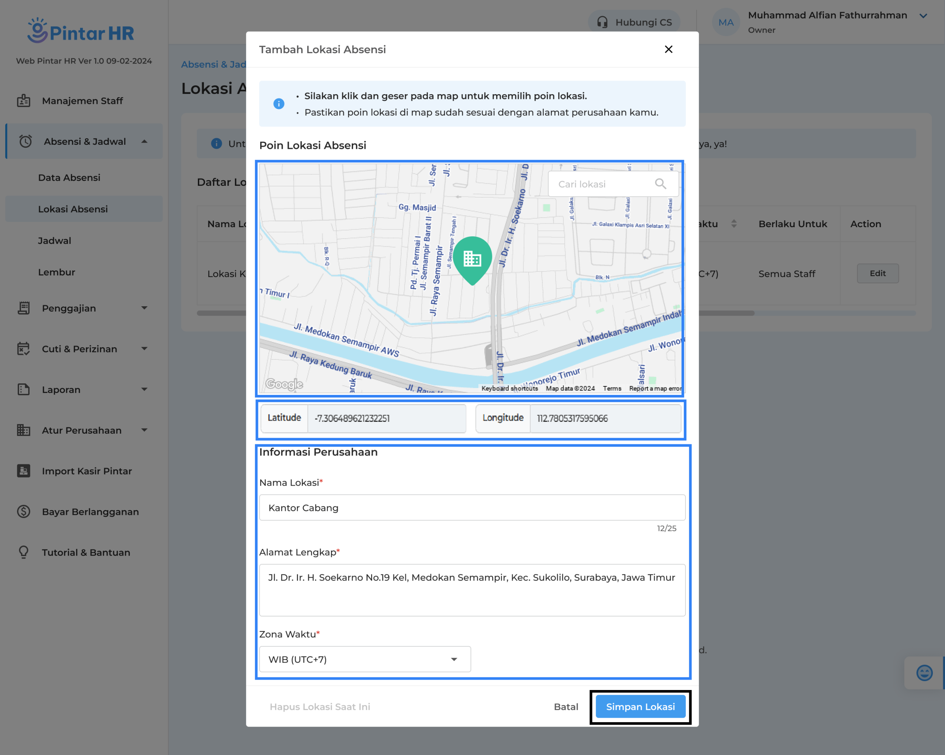Collapse the Absensi & Jadwal menu arrow
Screen dimensions: 945x755
(x=144, y=141)
